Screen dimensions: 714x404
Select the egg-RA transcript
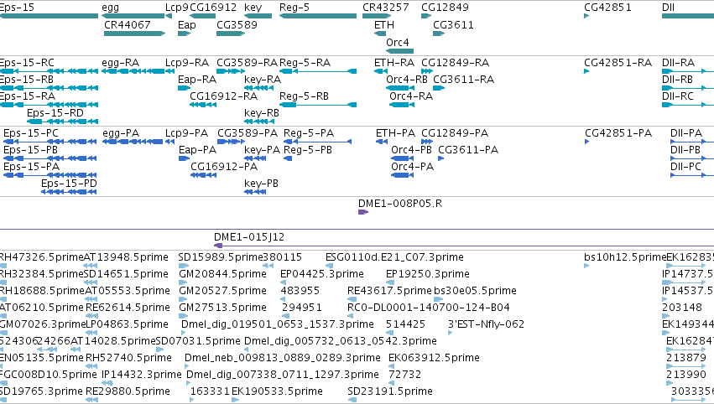(133, 71)
